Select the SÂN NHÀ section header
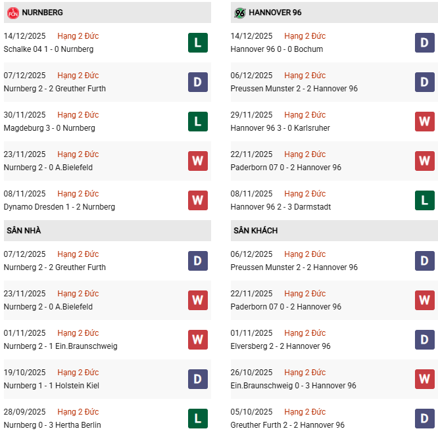Screen dimensions: 438x435 point(24,231)
